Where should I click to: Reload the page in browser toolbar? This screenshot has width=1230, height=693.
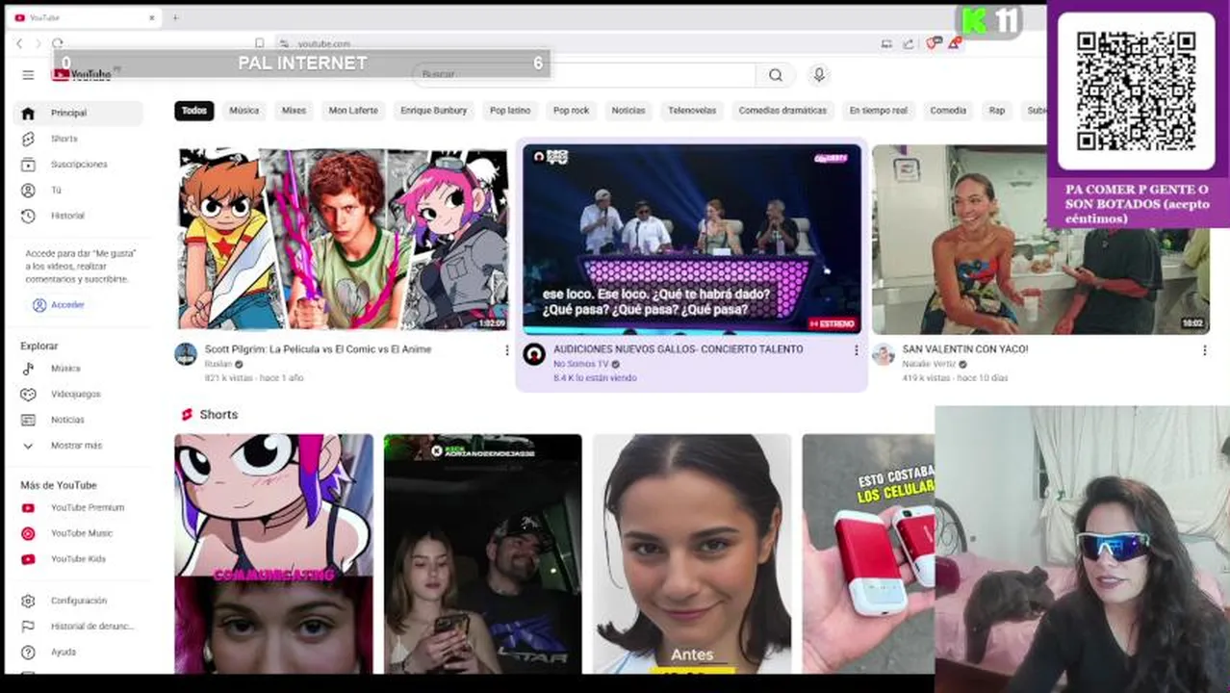(58, 43)
